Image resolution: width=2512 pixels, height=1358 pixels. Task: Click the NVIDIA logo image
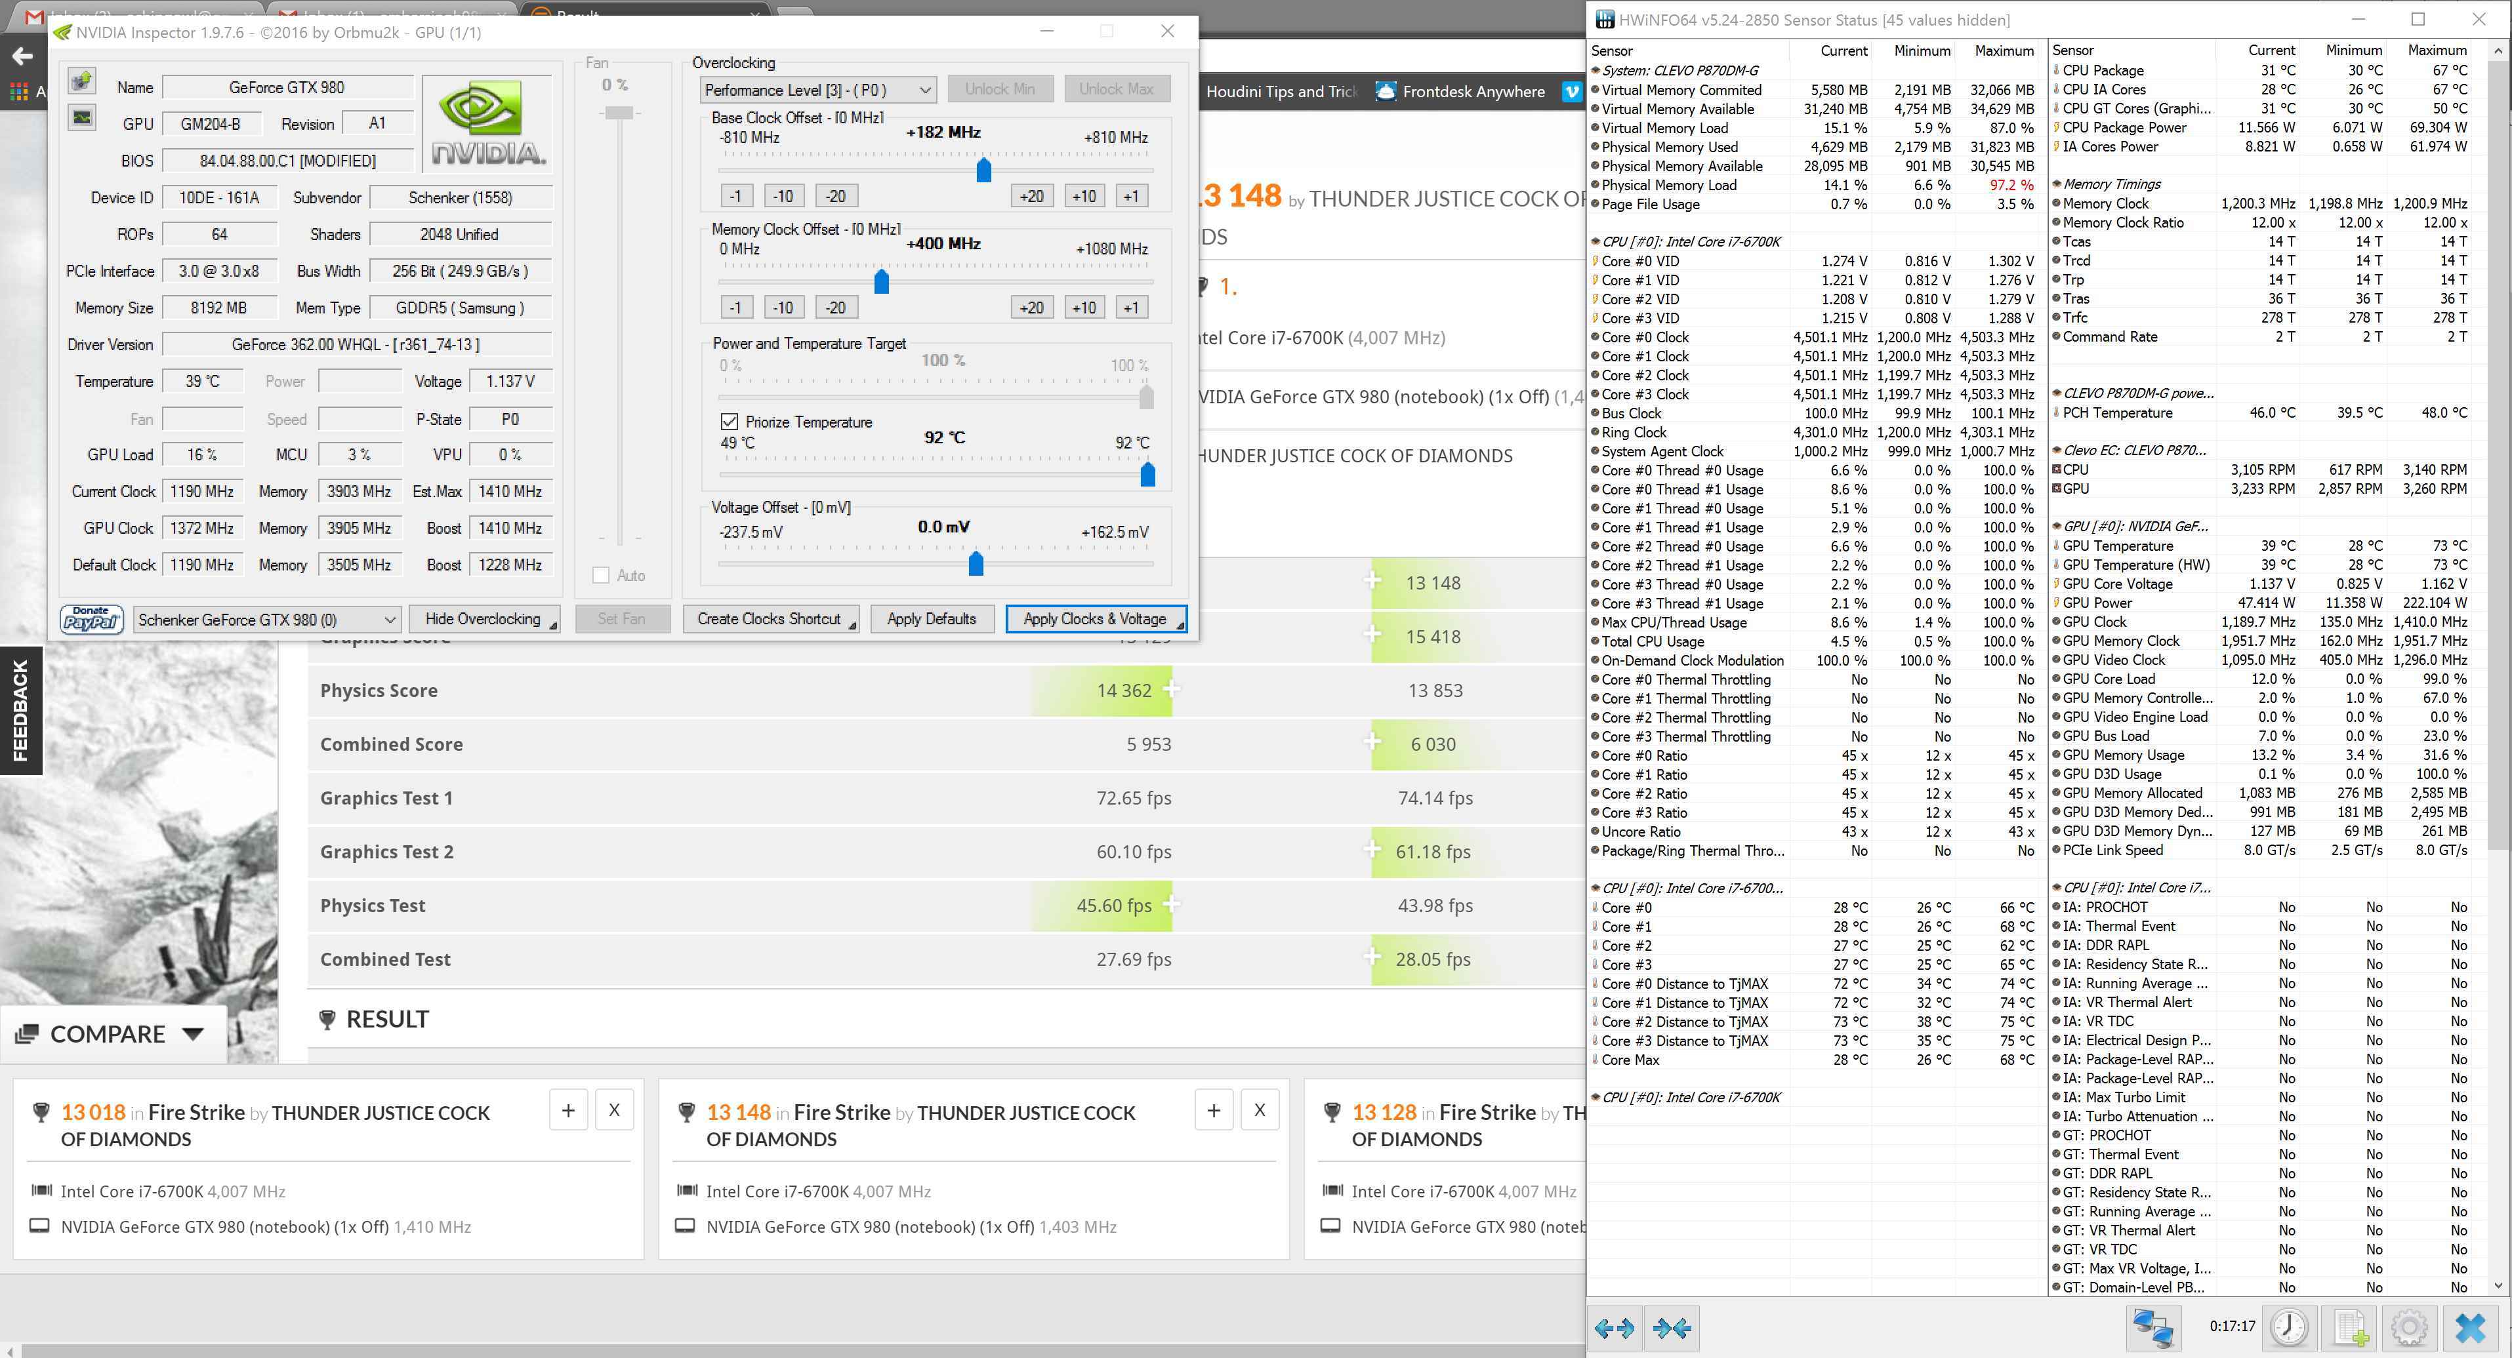[489, 124]
